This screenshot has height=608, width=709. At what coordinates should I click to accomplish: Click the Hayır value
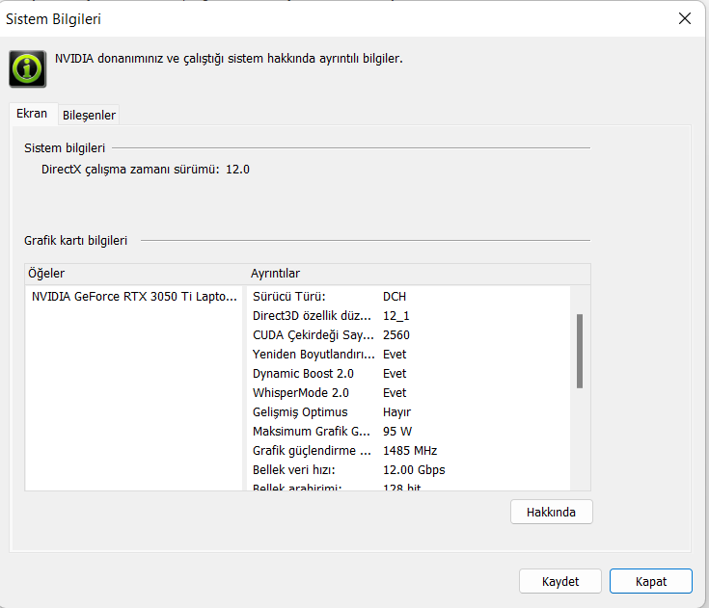click(x=396, y=412)
